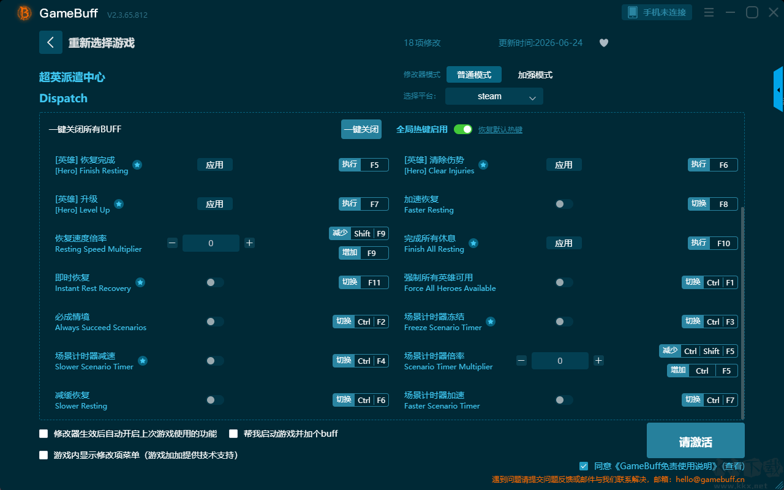Decrease Scenario Timer Multiplier with minus button
This screenshot has height=490, width=784.
pyautogui.click(x=521, y=361)
